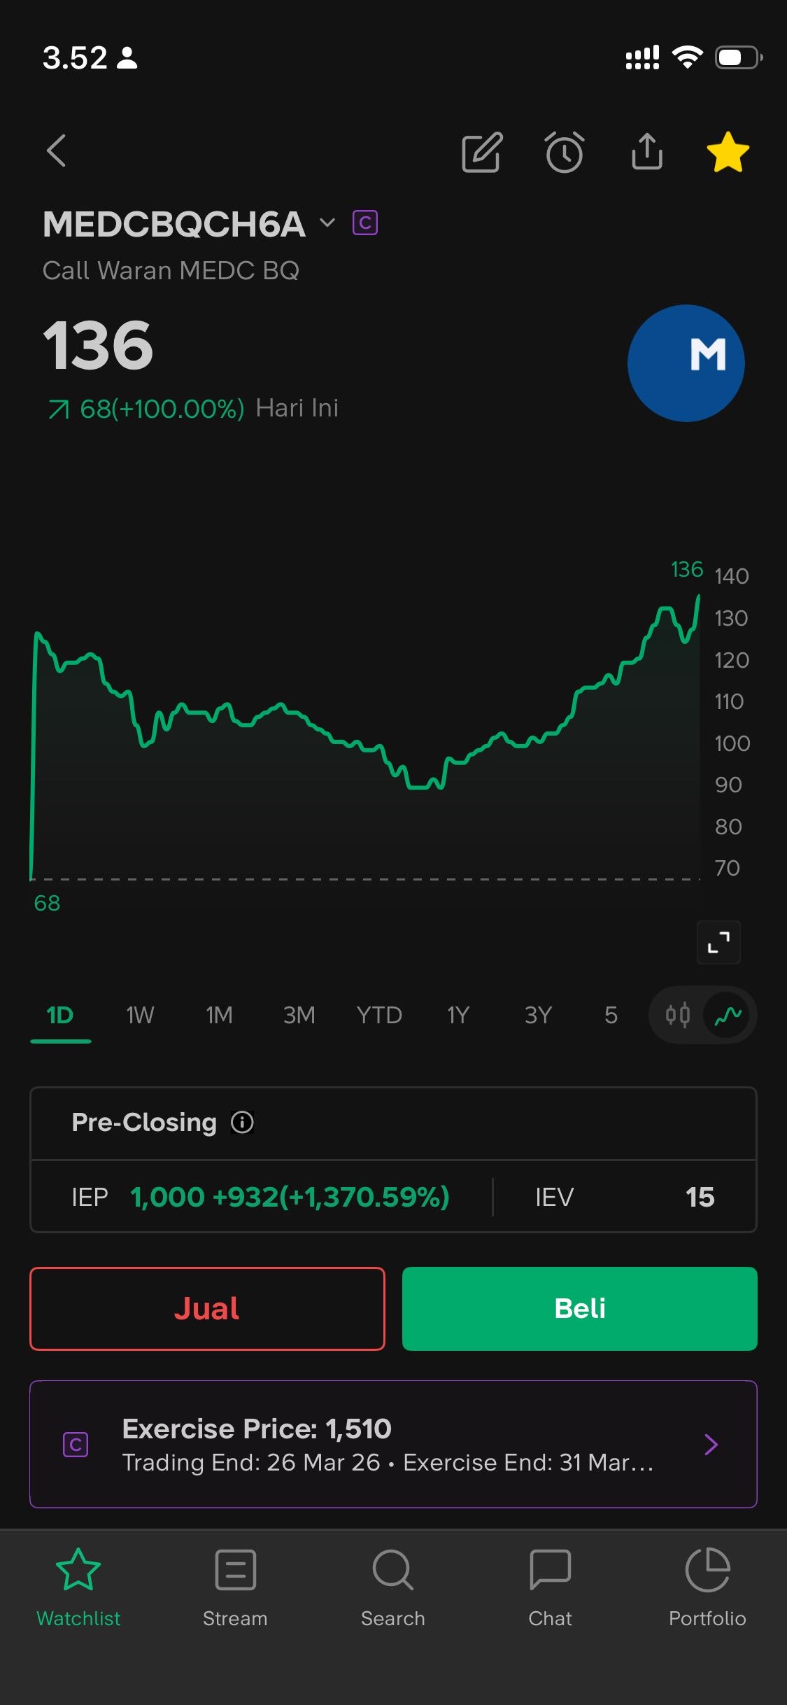The width and height of the screenshot is (787, 1705).
Task: Expand chart to fullscreen
Action: 718,943
